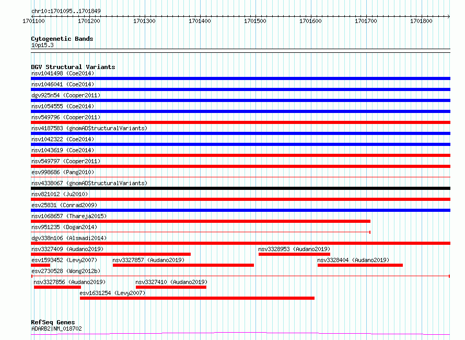This screenshot has height=340, width=465.
Task: Select the red bar under nsv3327857
Action: pyautogui.click(x=183, y=265)
